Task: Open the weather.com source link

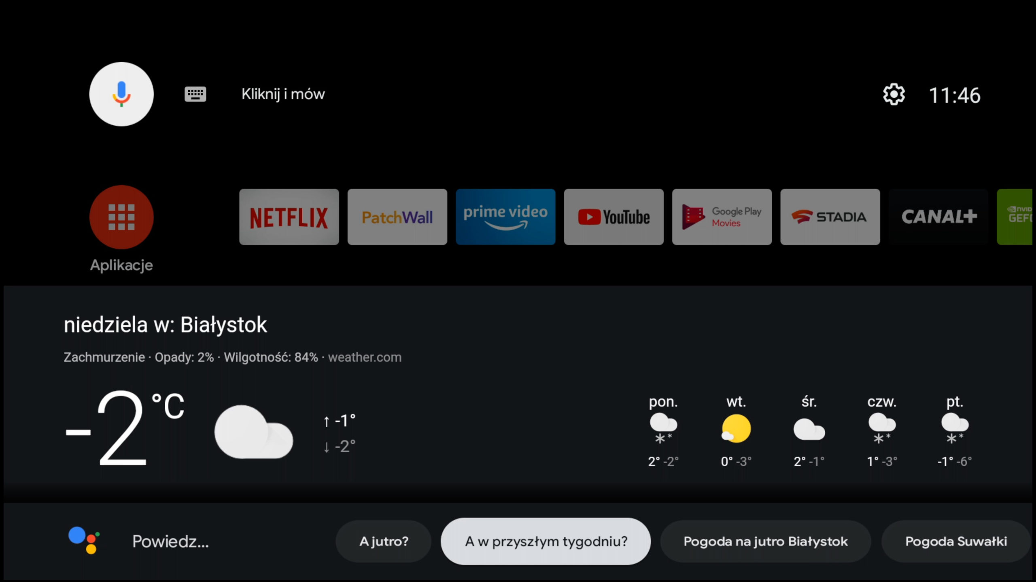Action: click(x=365, y=357)
